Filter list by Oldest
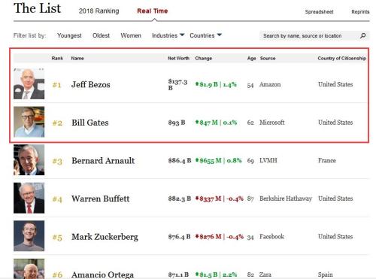The image size is (376, 279). [102, 35]
